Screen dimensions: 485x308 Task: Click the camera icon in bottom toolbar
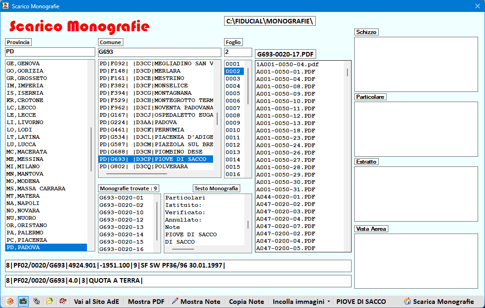pos(23,301)
